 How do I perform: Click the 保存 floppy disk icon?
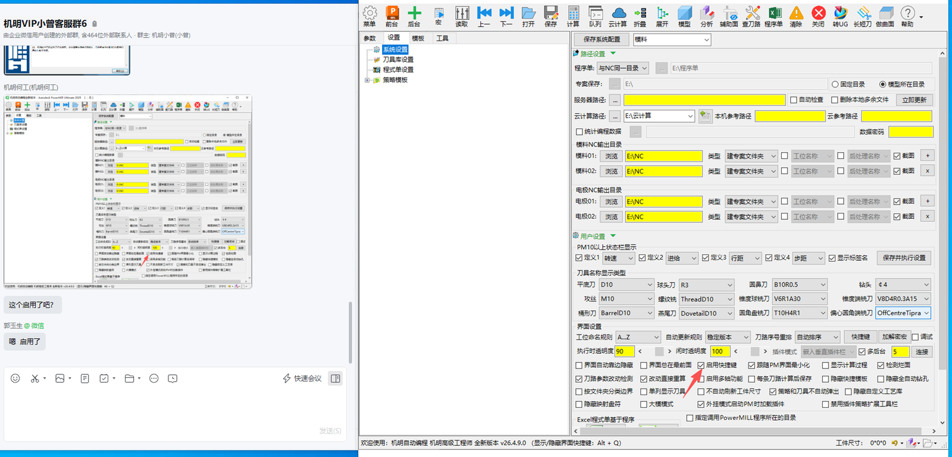tap(551, 16)
